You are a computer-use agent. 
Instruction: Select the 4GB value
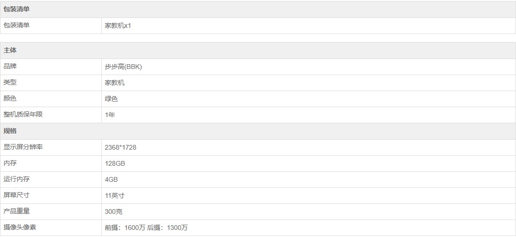click(x=111, y=179)
